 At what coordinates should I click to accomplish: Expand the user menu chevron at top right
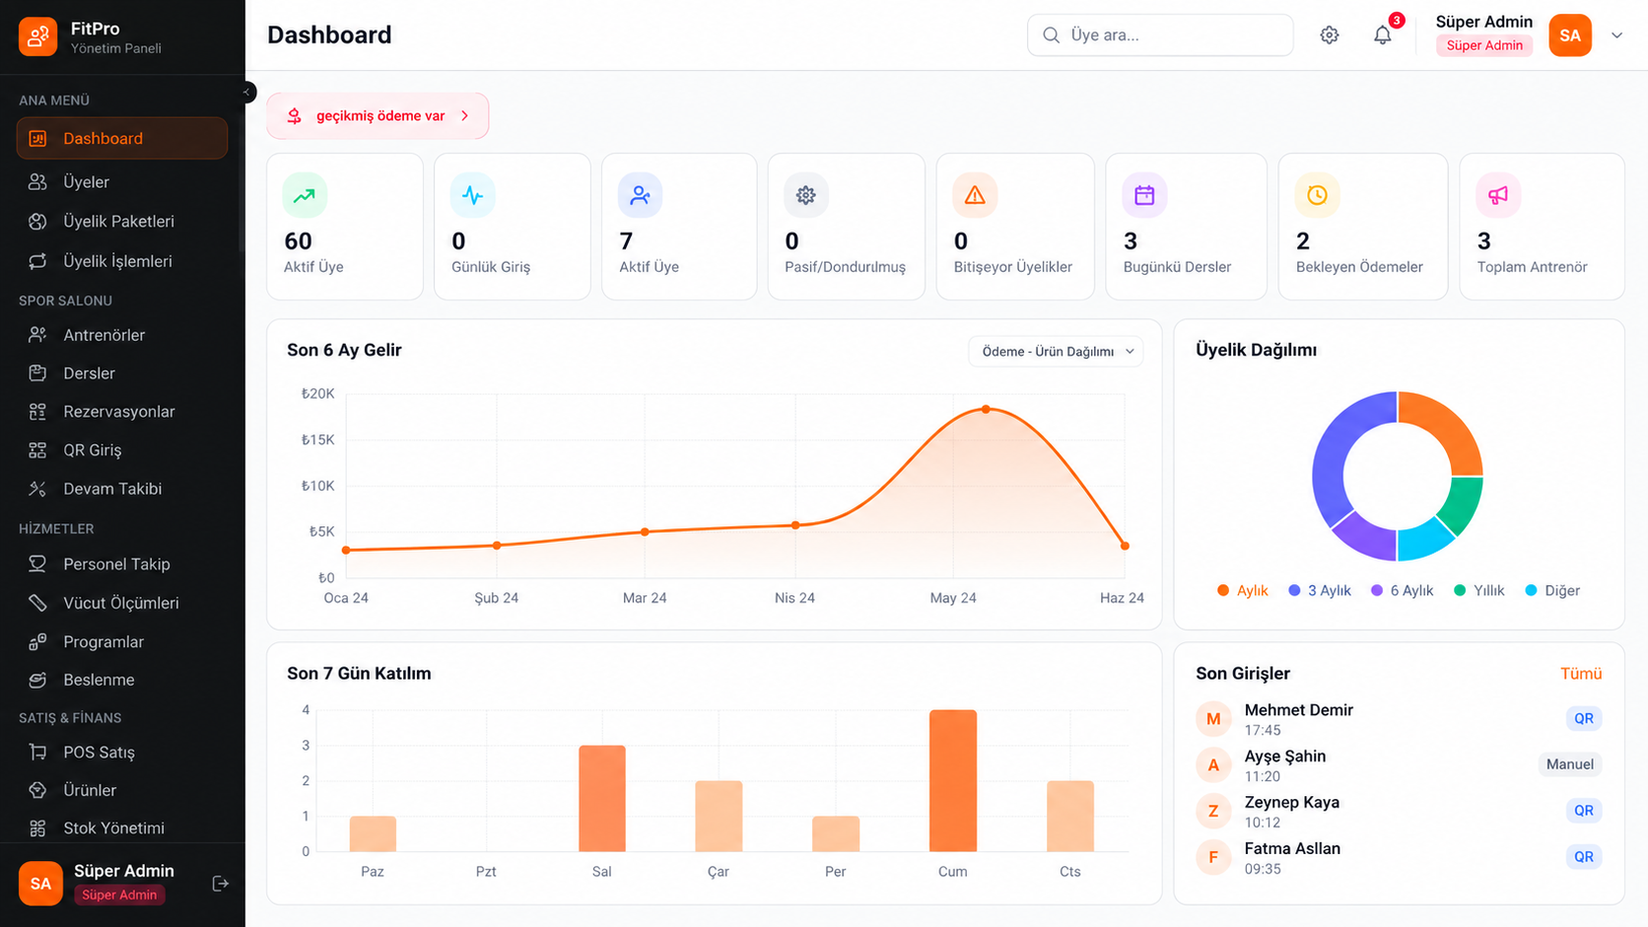click(1616, 35)
